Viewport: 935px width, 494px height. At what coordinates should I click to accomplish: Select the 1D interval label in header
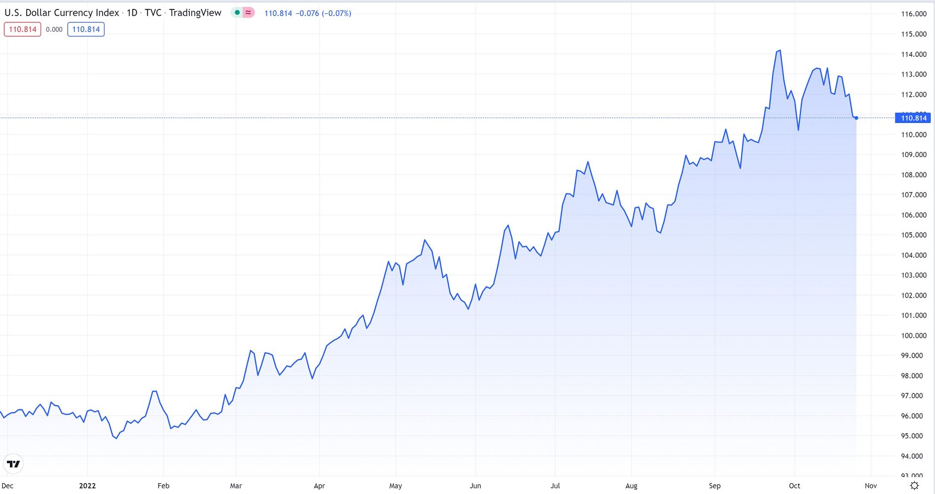(x=132, y=13)
